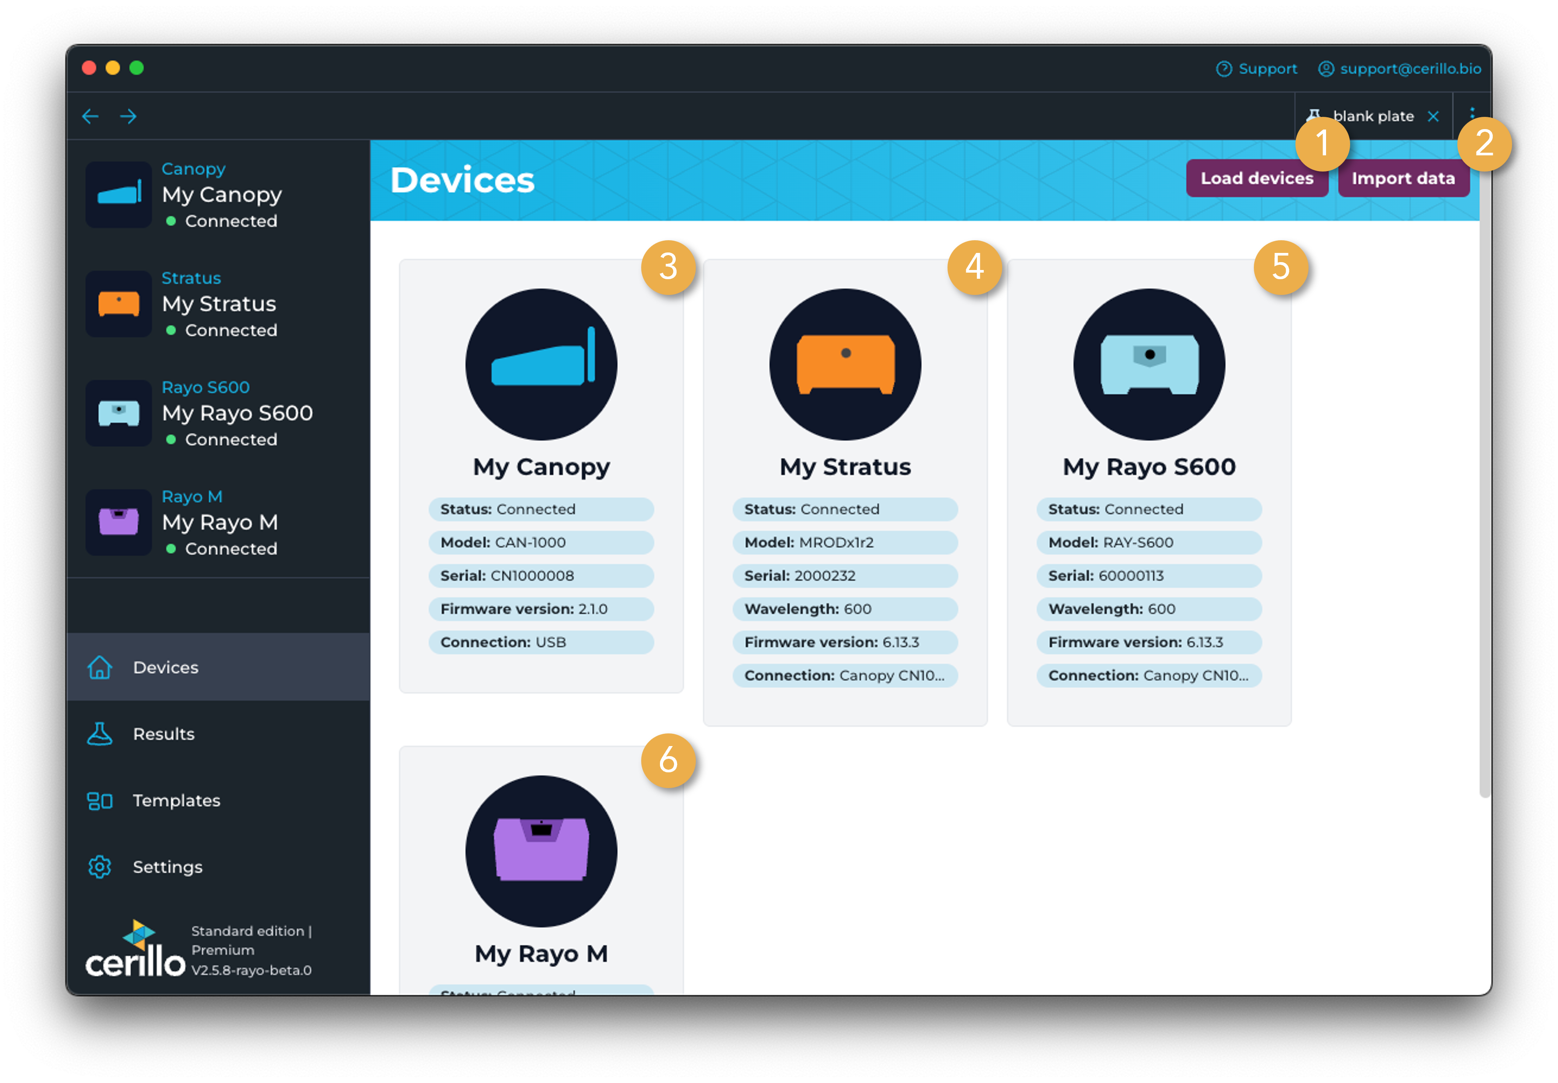1558x1083 pixels.
Task: Open the My Stratus device card image
Action: point(845,365)
